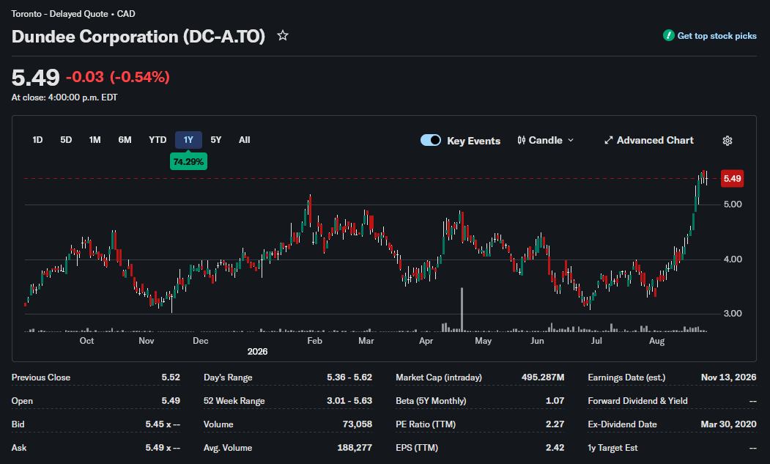Open Get top stock picks link
770x464 pixels.
(x=717, y=36)
